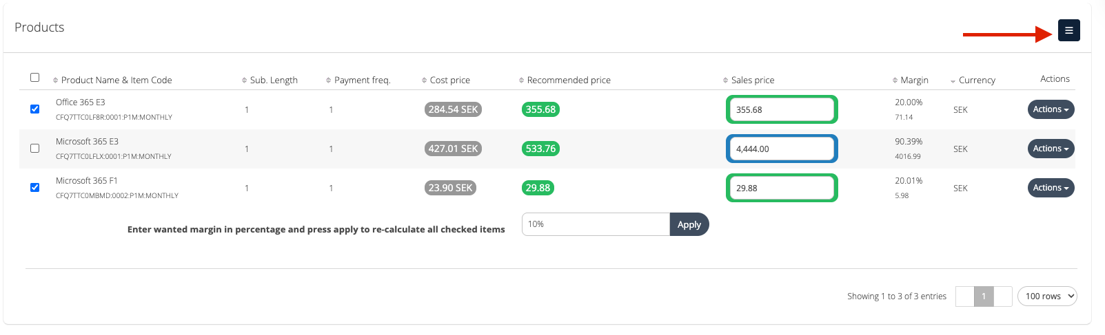This screenshot has width=1105, height=335.
Task: Check the Microsoft 365 E3 row checkbox
Action: pyautogui.click(x=35, y=149)
